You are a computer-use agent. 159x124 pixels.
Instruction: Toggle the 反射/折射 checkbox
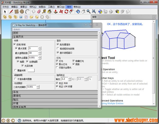pos(15,44)
